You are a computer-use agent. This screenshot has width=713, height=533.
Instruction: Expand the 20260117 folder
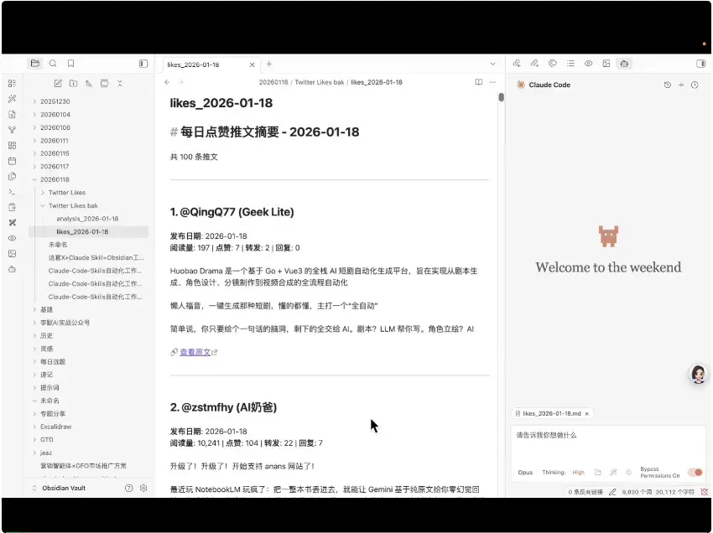click(x=34, y=167)
